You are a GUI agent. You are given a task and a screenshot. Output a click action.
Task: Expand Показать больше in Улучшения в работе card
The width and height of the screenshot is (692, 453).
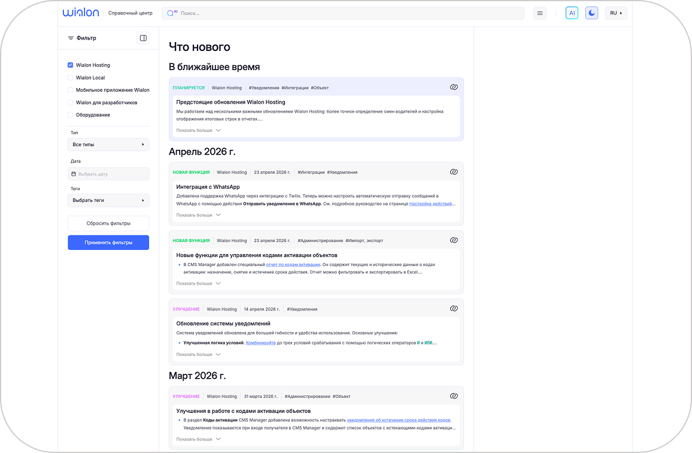(198, 439)
